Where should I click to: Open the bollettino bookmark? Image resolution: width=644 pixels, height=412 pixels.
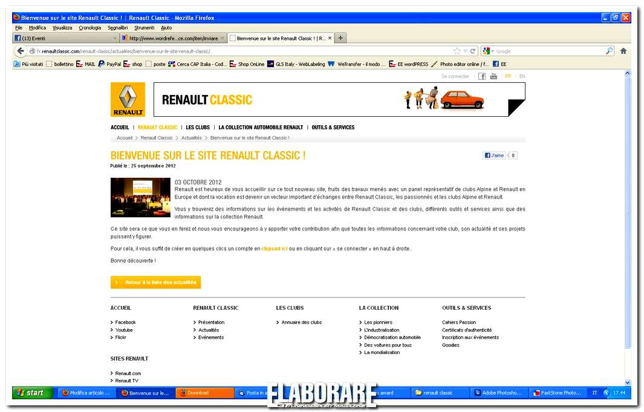[x=60, y=64]
